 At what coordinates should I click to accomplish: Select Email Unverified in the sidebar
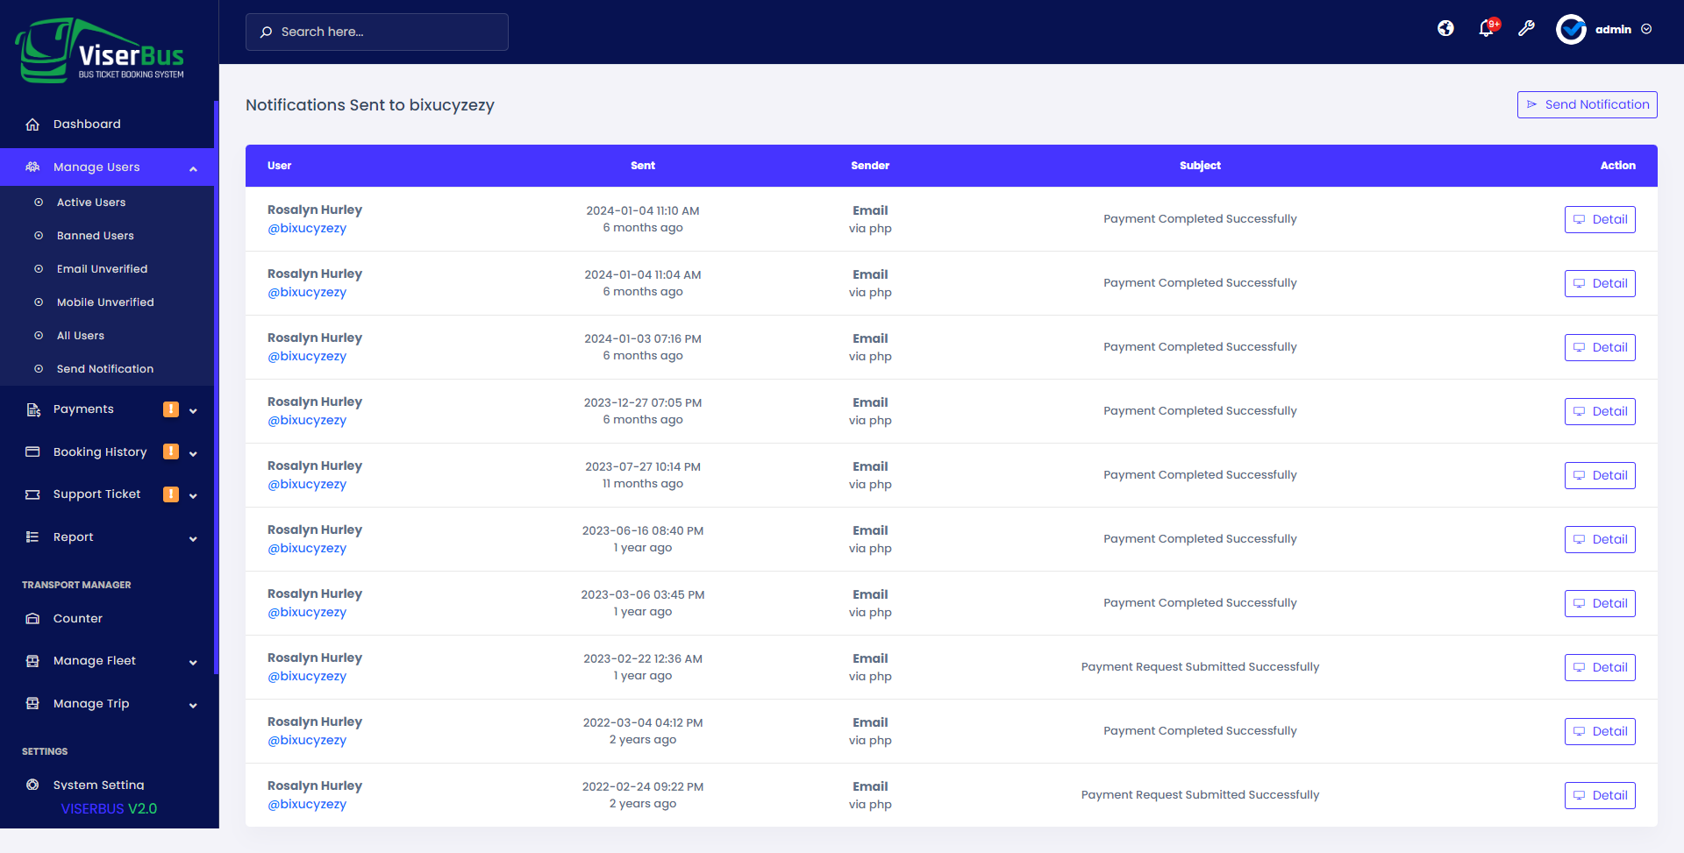102,268
